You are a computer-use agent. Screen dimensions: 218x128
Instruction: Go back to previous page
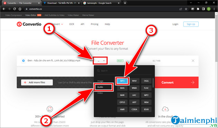(x=4, y=9)
